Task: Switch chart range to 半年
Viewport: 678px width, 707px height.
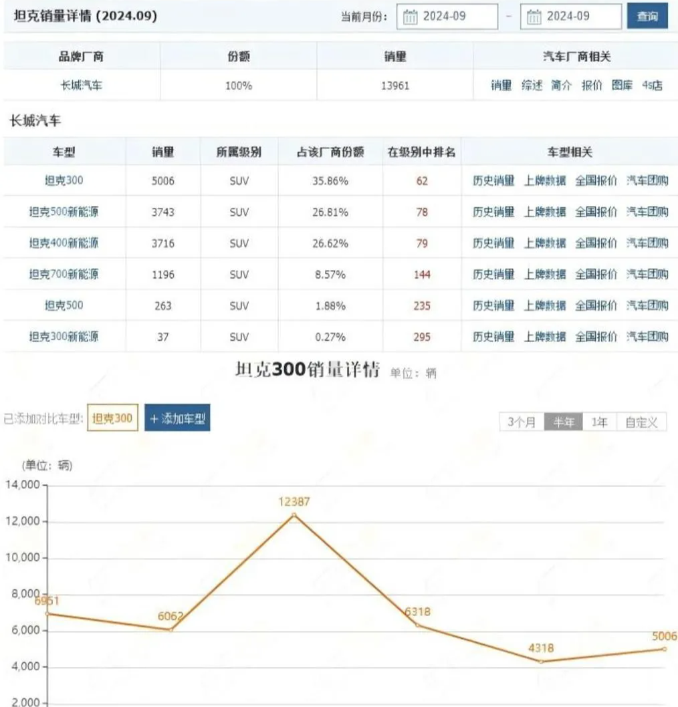Action: pyautogui.click(x=564, y=422)
